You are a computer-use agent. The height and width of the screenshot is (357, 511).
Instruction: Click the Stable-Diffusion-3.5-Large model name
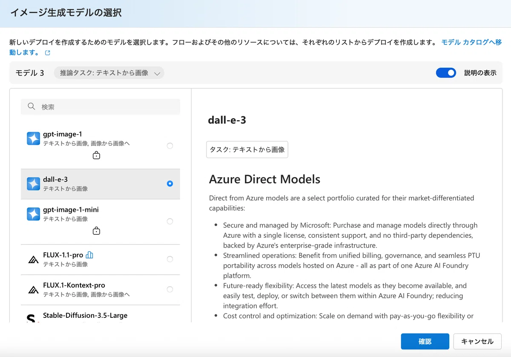tap(85, 316)
